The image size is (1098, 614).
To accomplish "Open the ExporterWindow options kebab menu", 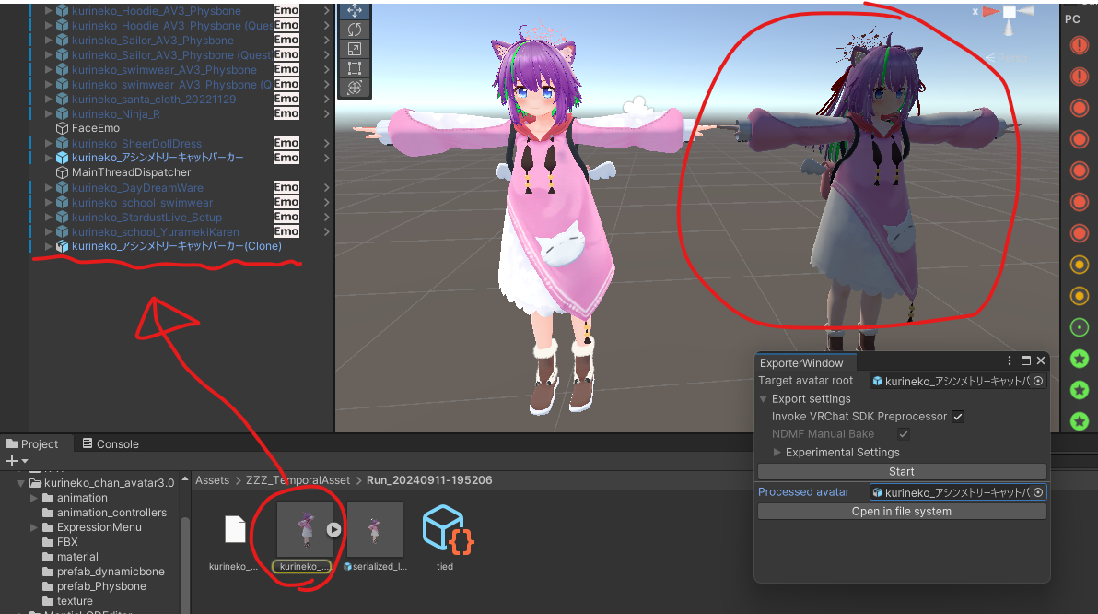I will (1009, 360).
